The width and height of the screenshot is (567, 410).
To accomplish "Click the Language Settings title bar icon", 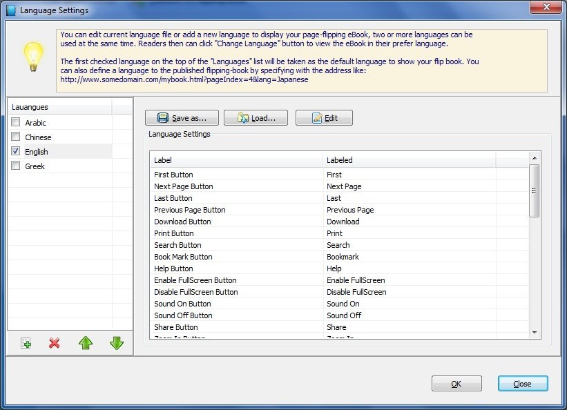I will coord(10,10).
